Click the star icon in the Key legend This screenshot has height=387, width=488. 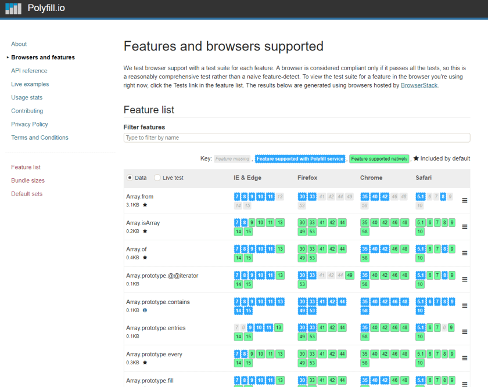point(415,158)
